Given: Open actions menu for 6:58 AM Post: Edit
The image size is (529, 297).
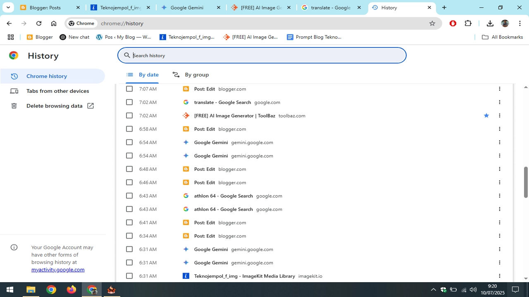Looking at the screenshot, I should tap(499, 129).
